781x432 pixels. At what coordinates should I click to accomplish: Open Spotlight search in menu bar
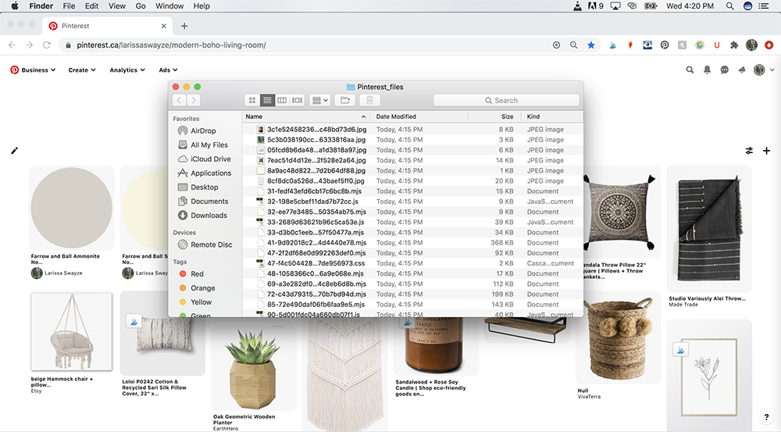pyautogui.click(x=729, y=6)
